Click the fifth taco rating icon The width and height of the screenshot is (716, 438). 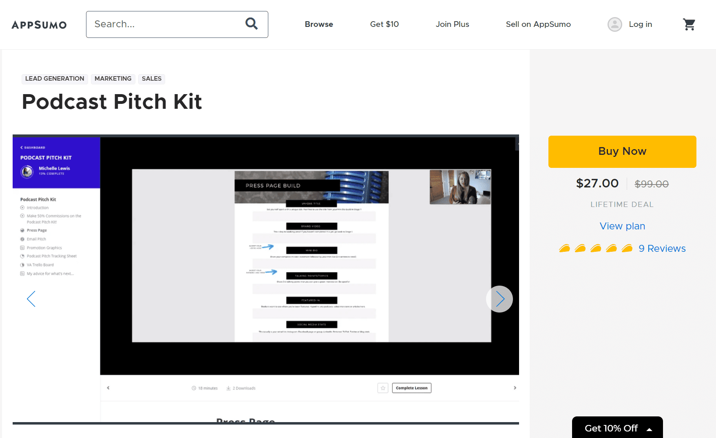click(x=627, y=248)
